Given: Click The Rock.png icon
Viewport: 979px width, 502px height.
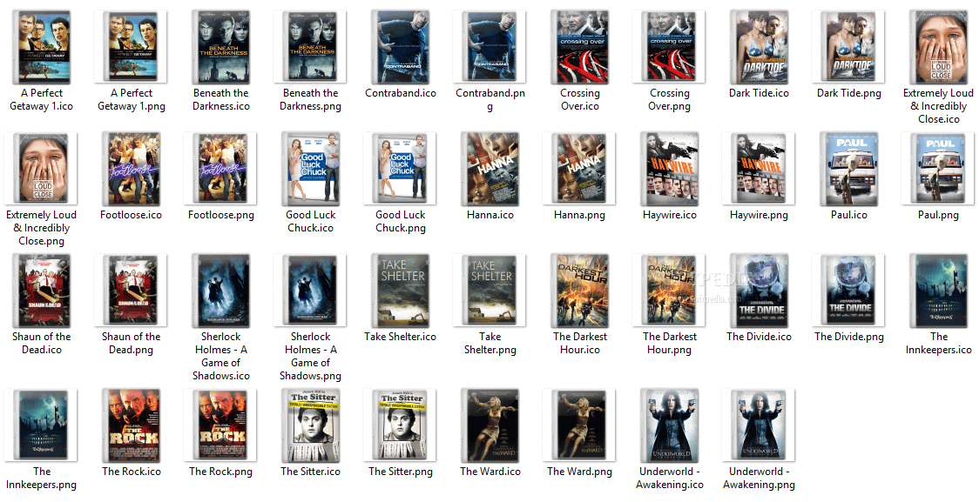Looking at the screenshot, I should tap(221, 425).
